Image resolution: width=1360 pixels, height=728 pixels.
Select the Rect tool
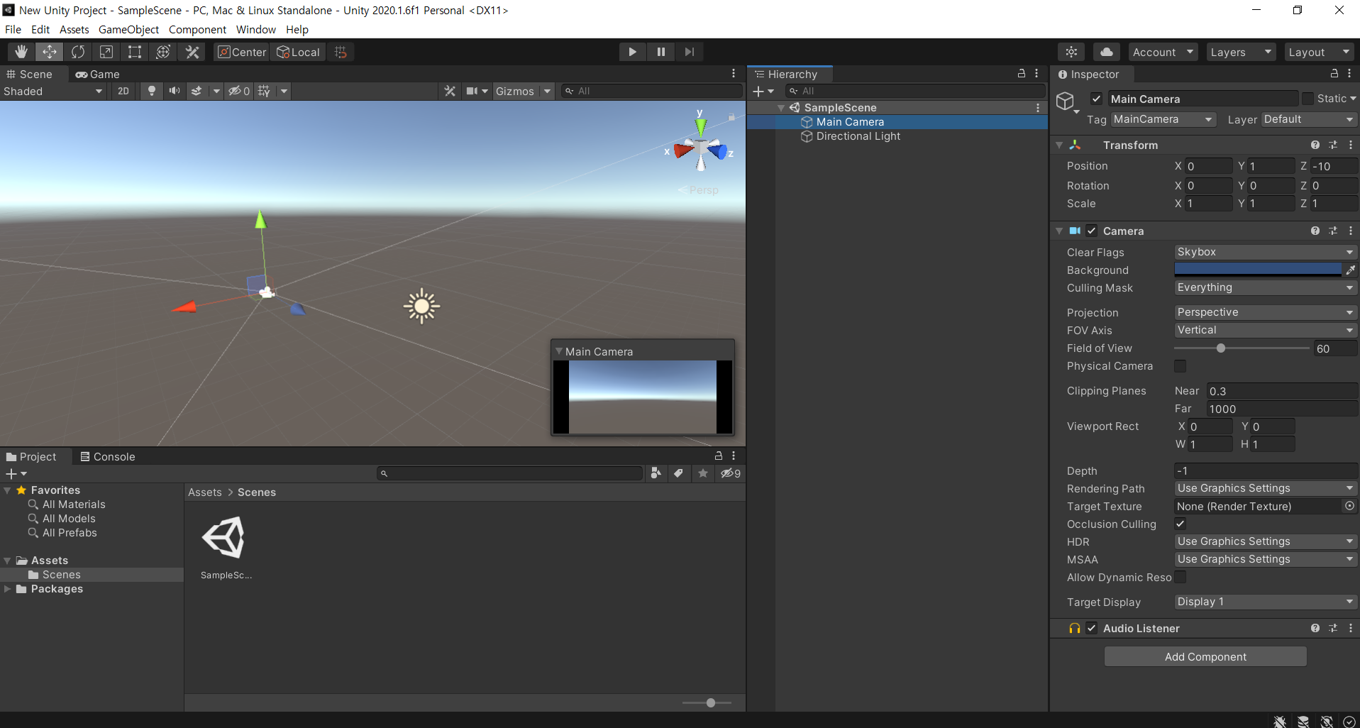(x=135, y=52)
